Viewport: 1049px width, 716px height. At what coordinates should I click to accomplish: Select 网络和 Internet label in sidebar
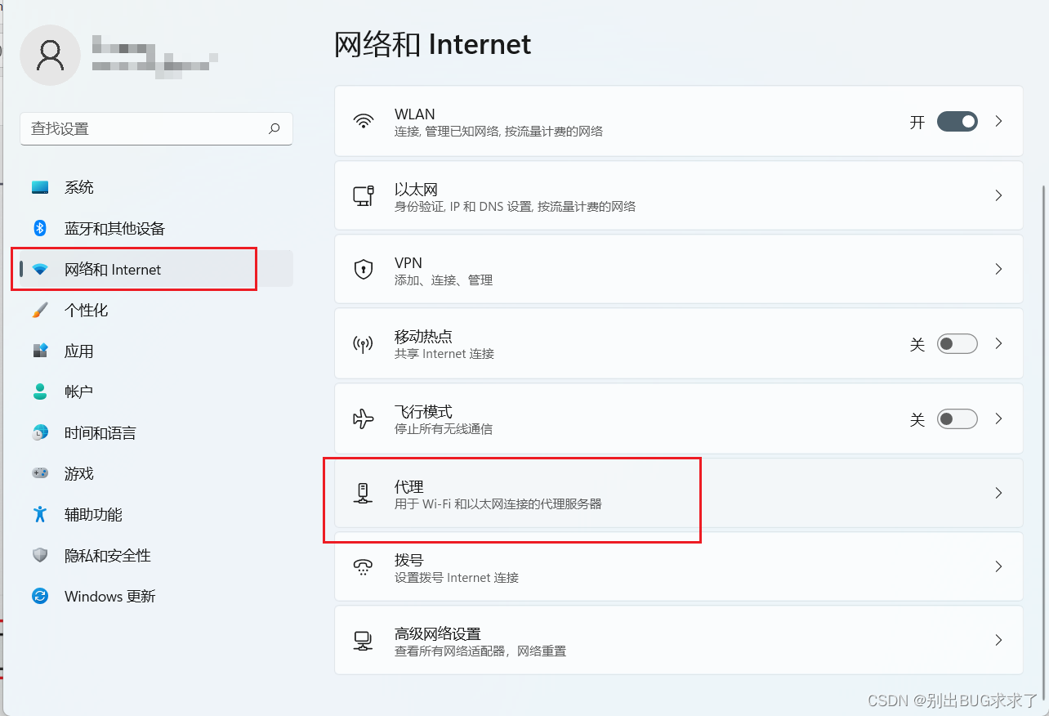click(x=113, y=270)
